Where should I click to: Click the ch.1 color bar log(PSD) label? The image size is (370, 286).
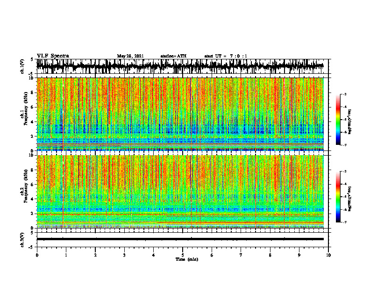[350, 122]
